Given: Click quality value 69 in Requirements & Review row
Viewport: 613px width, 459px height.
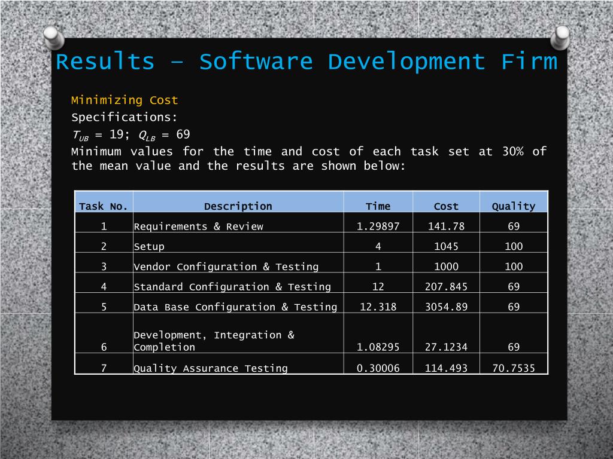Looking at the screenshot, I should coord(514,227).
